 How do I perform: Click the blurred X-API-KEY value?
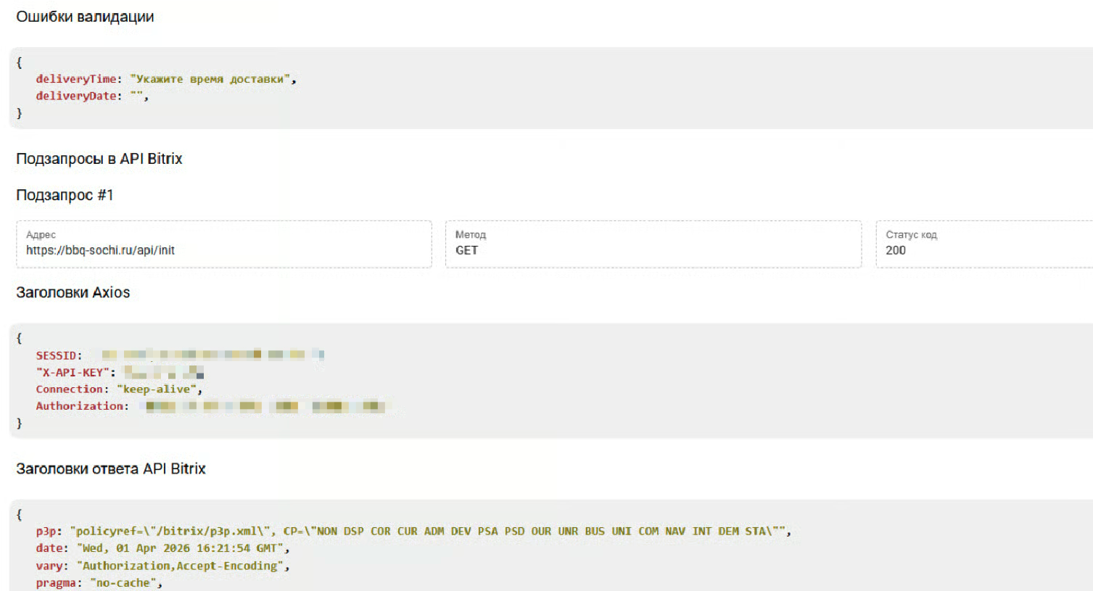(163, 373)
